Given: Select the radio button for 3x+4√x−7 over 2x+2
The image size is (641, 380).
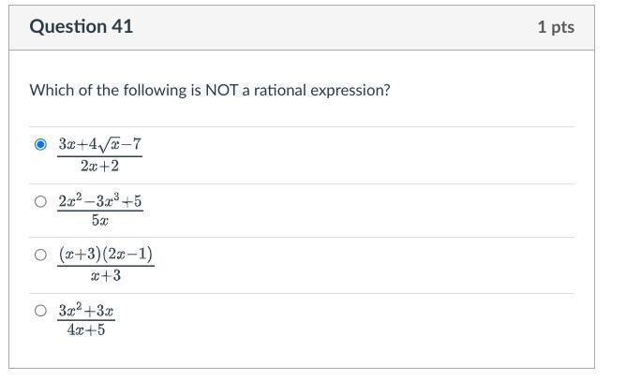Looking at the screenshot, I should (40, 145).
